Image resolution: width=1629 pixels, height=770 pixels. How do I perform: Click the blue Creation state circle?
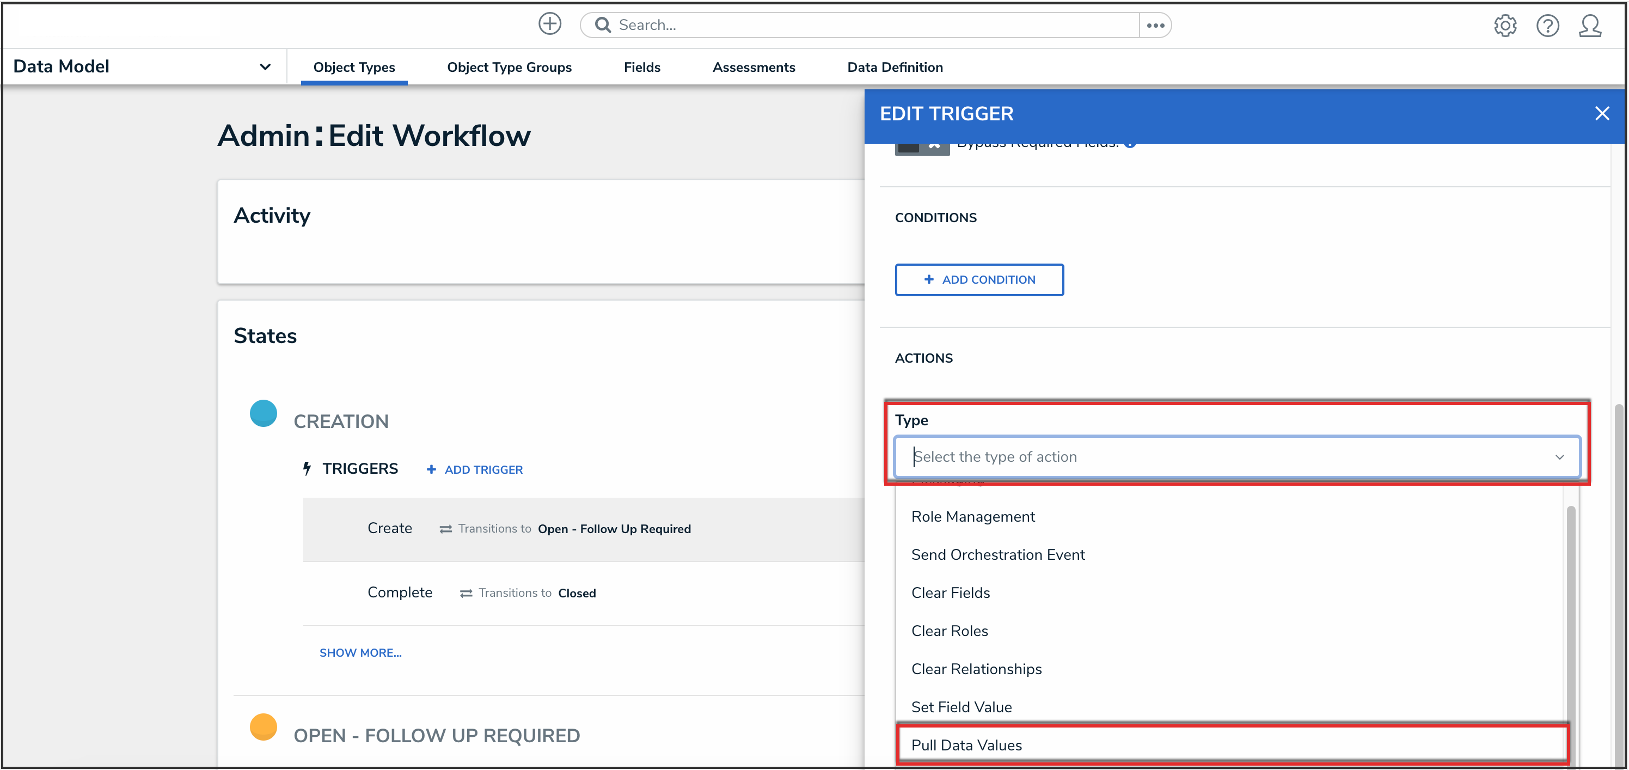click(x=263, y=414)
